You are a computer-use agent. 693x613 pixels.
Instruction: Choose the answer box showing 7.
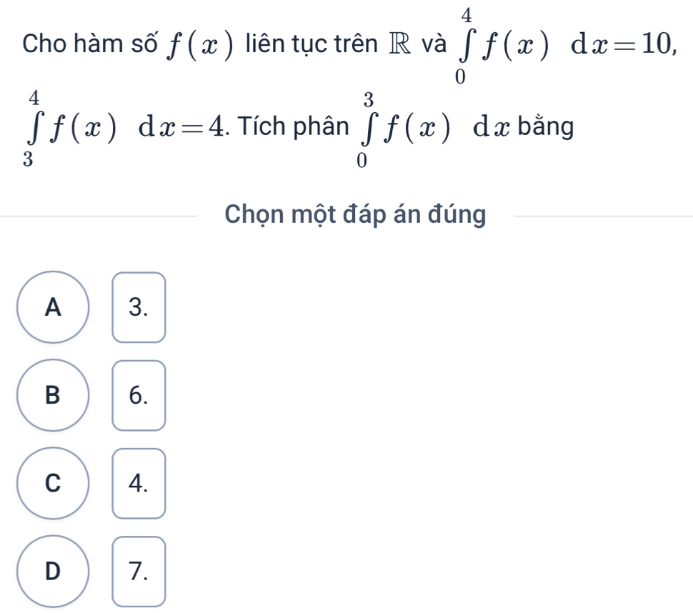tap(139, 572)
